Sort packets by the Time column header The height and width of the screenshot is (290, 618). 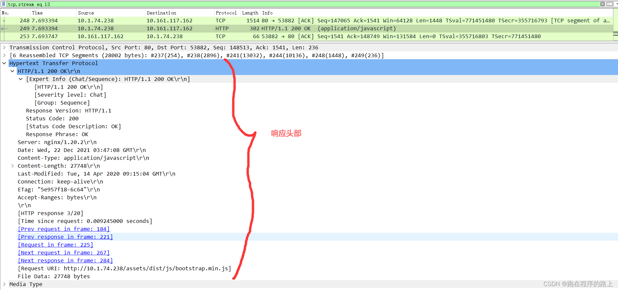53,13
